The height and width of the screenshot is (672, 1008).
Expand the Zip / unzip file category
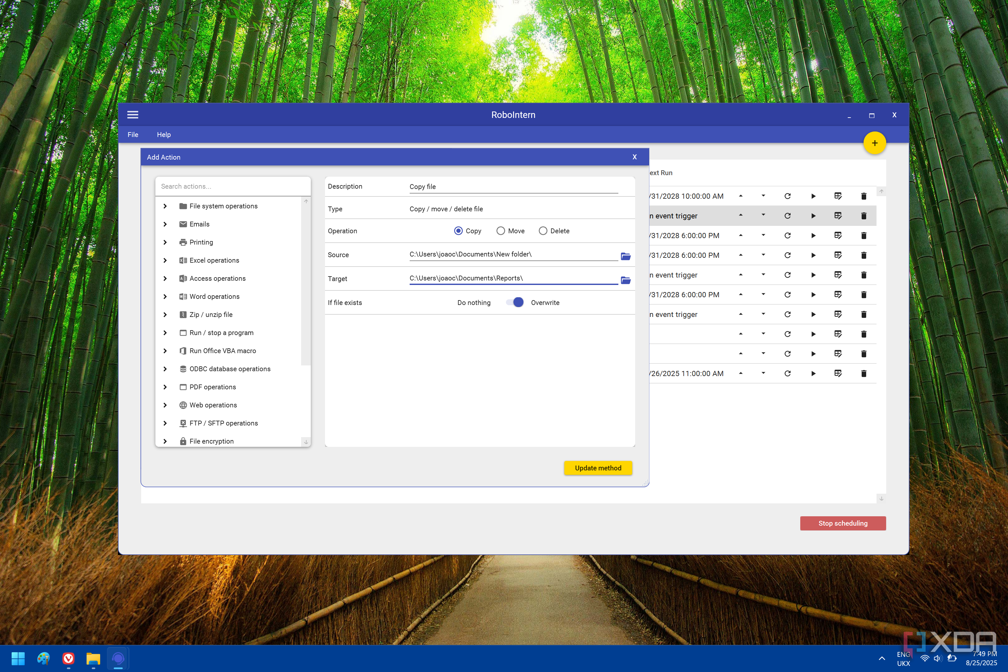tap(165, 315)
